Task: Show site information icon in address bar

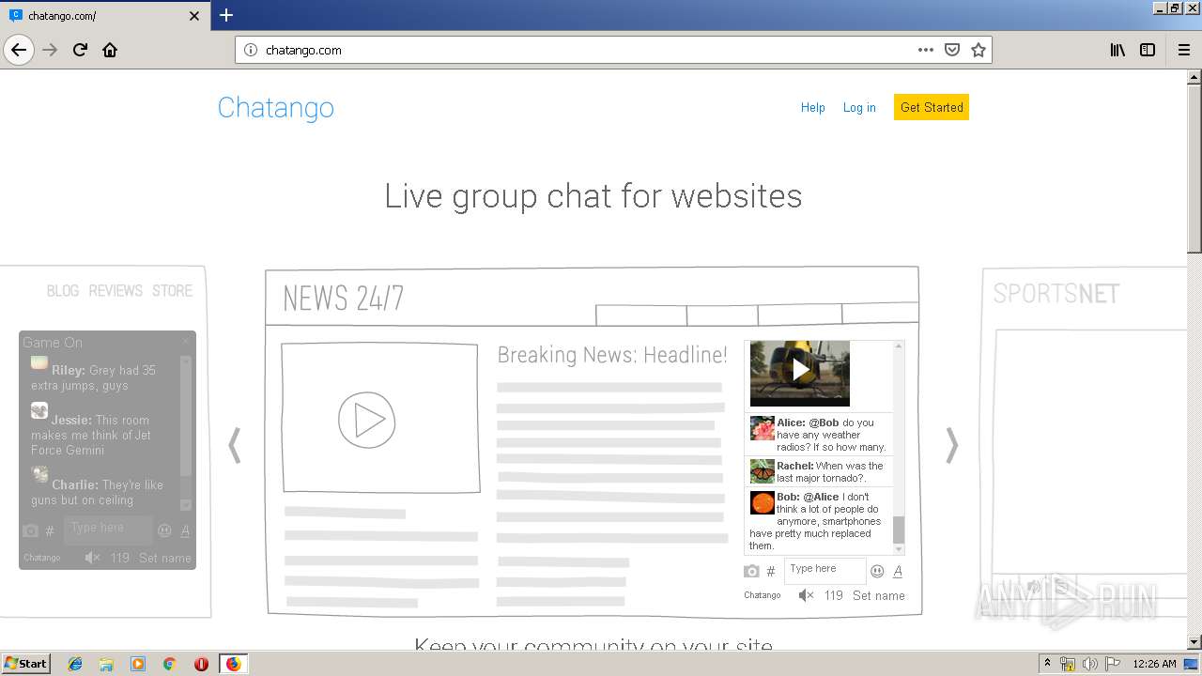Action: pyautogui.click(x=251, y=50)
